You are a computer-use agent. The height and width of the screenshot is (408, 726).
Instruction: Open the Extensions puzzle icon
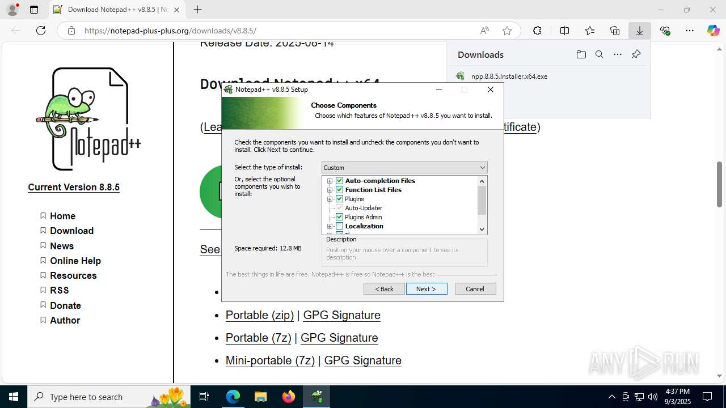click(537, 31)
